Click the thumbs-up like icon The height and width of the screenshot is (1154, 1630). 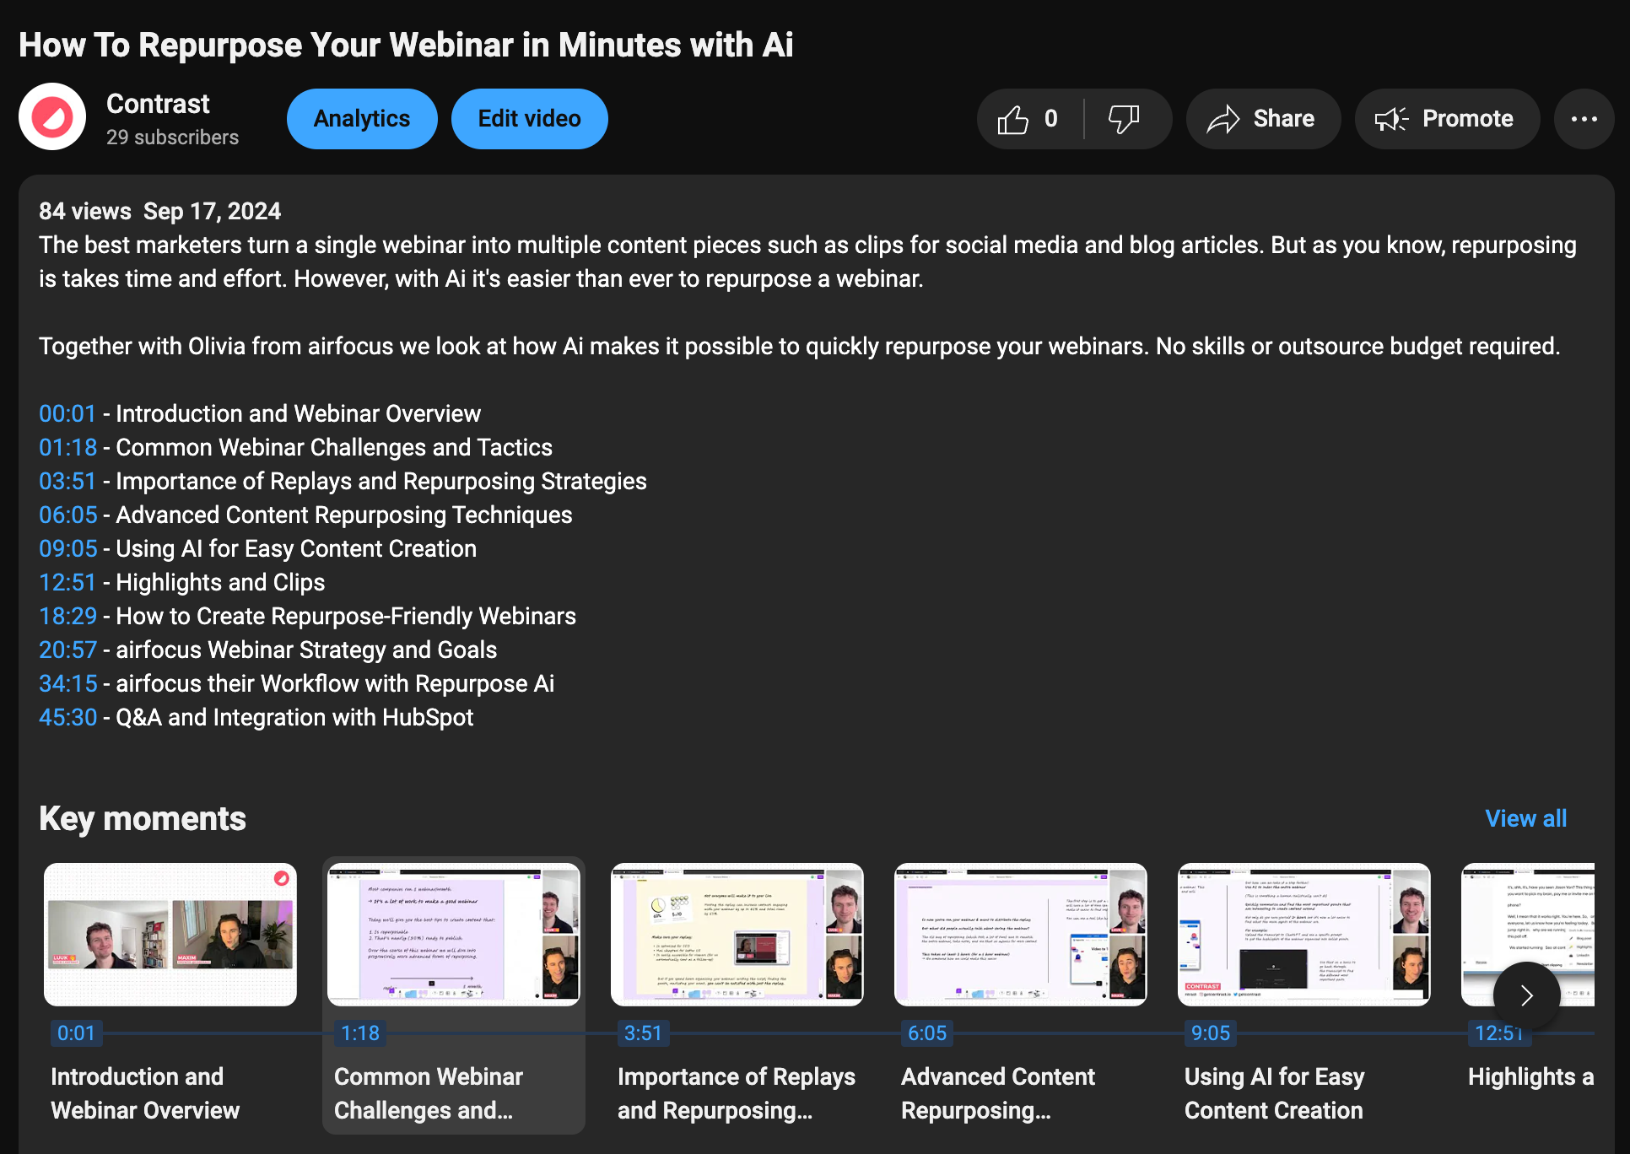coord(1017,118)
